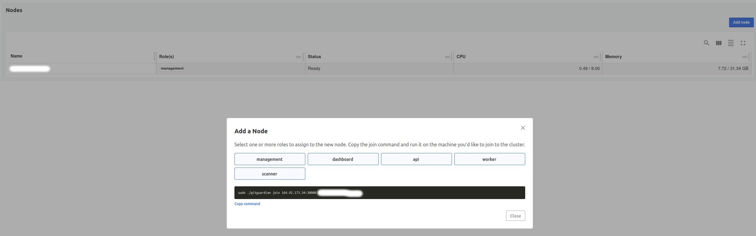Screen dimensions: 756x236
Task: Select the dashboard role button
Action: pyautogui.click(x=343, y=159)
